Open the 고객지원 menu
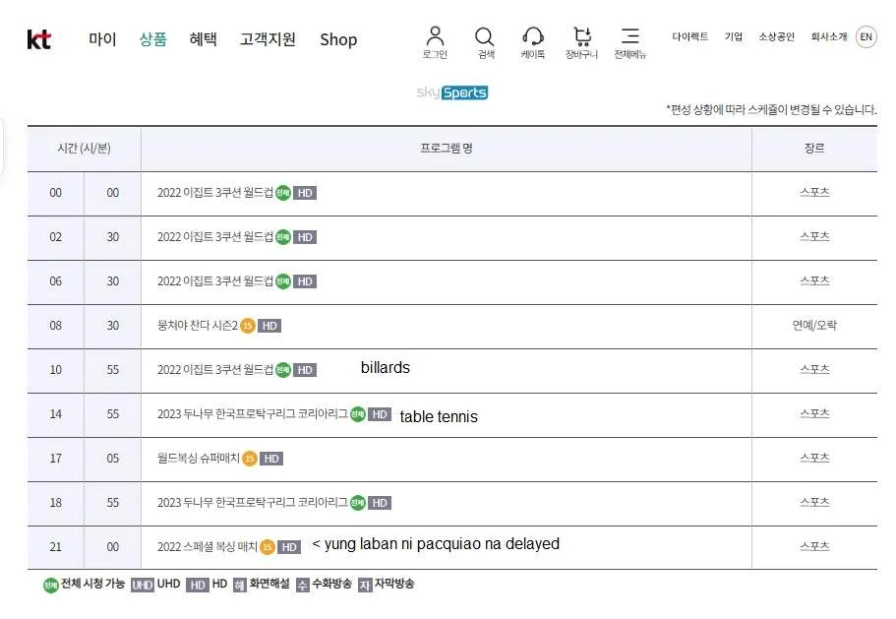Viewport: 896px width, 619px height. pos(268,39)
